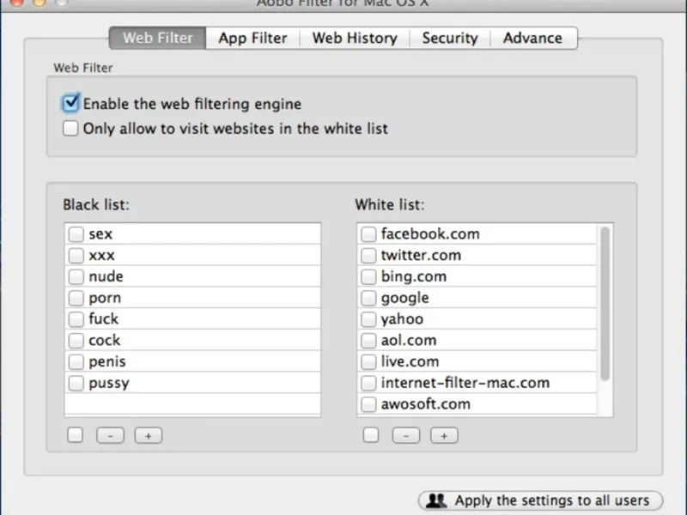Toggle select-all checkbox under black list
The image size is (687, 515).
click(x=75, y=435)
